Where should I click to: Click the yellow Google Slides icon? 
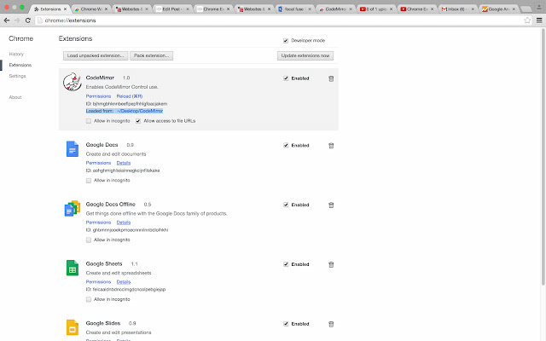pos(73,327)
